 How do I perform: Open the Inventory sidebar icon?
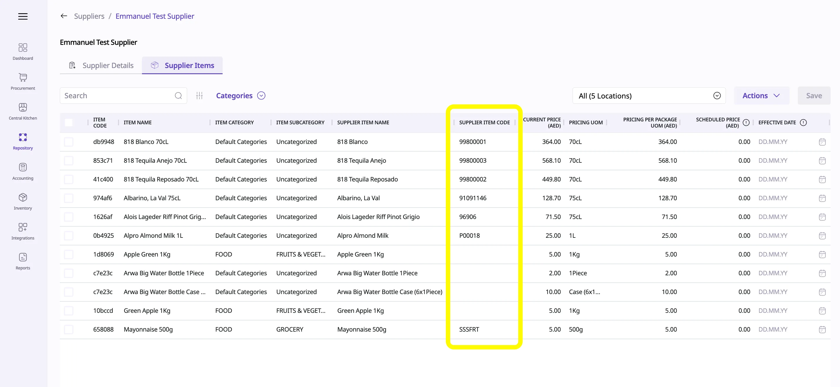click(23, 201)
